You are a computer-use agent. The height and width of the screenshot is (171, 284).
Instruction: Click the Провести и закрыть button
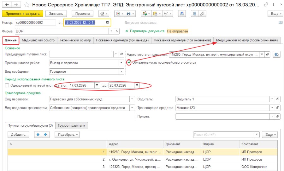pos(22,14)
